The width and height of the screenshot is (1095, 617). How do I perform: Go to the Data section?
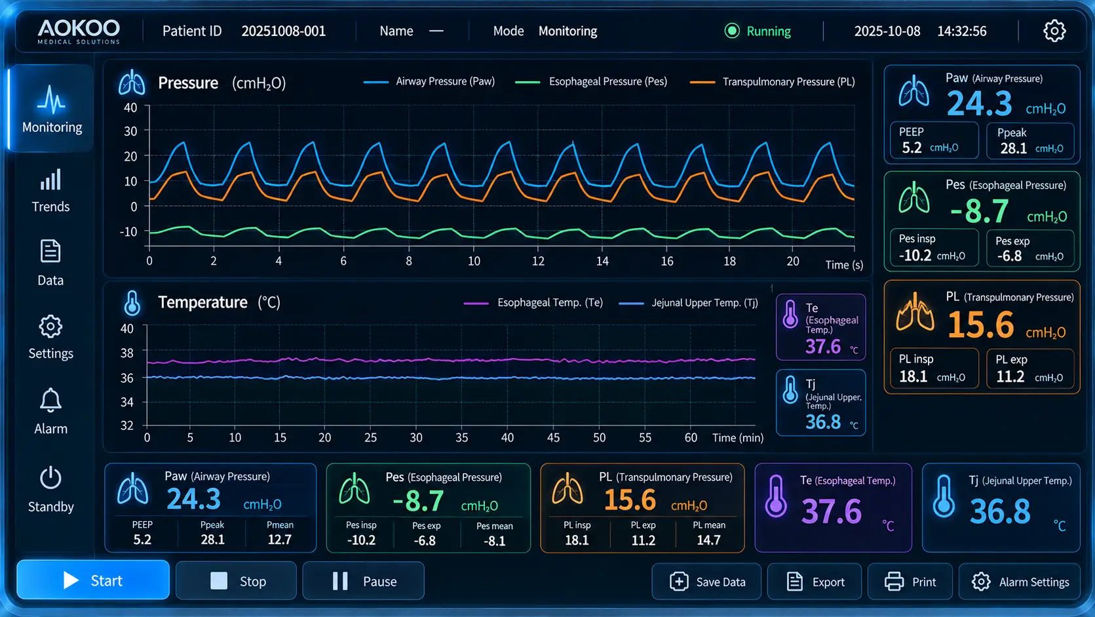[50, 264]
